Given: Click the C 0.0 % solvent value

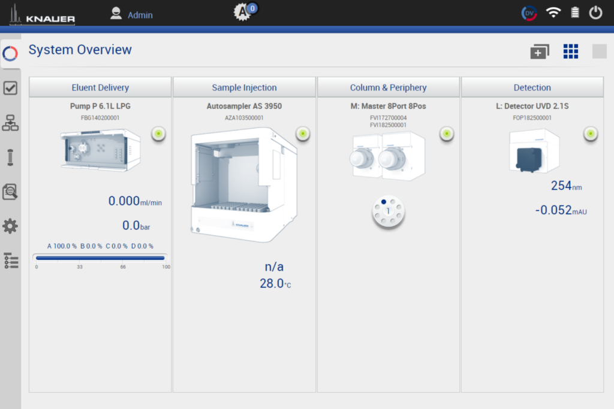Looking at the screenshot, I should point(117,246).
